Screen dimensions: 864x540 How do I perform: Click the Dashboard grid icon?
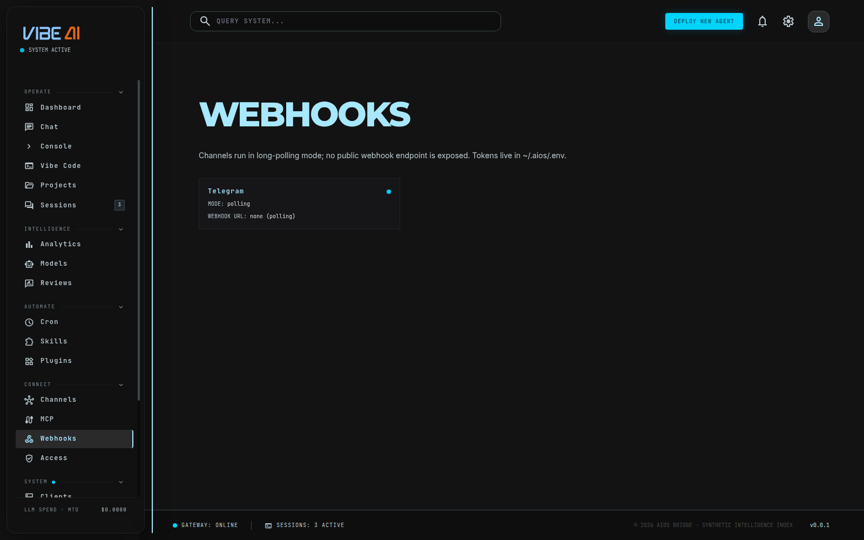[29, 107]
